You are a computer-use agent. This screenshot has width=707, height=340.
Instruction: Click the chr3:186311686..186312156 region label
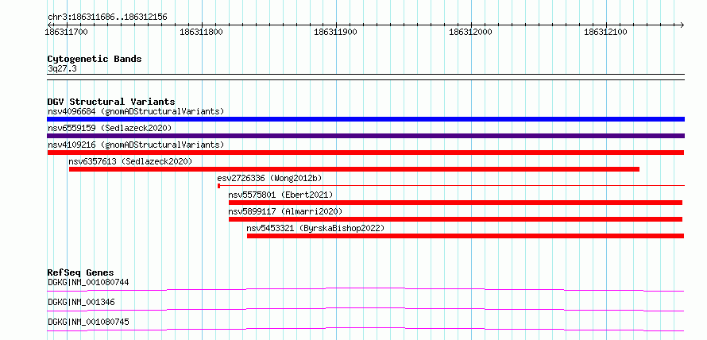[107, 17]
